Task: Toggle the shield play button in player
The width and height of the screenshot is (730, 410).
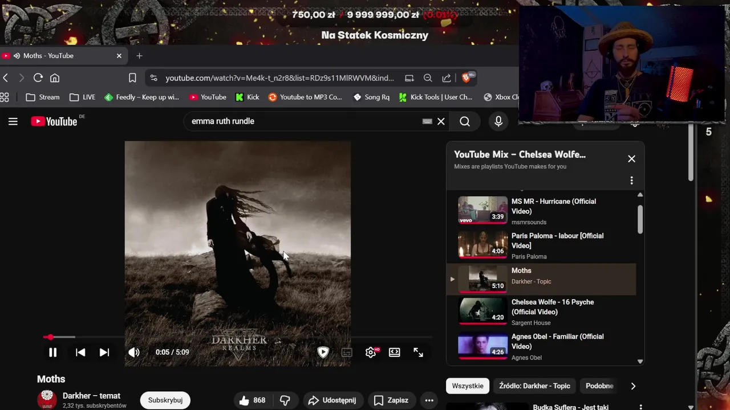Action: click(x=323, y=352)
